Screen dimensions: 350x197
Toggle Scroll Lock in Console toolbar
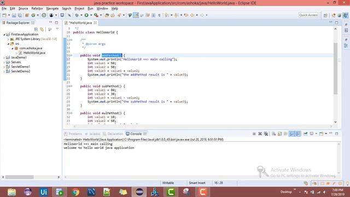[279, 134]
